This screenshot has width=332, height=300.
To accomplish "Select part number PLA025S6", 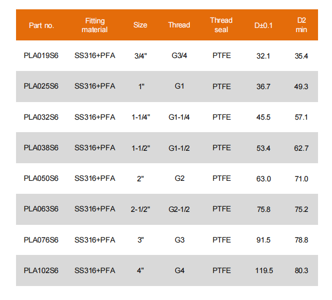I will 41,86.
